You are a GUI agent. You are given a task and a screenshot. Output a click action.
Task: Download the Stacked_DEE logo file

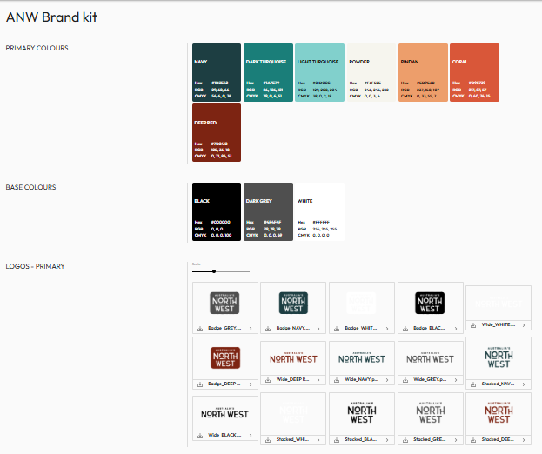click(473, 440)
